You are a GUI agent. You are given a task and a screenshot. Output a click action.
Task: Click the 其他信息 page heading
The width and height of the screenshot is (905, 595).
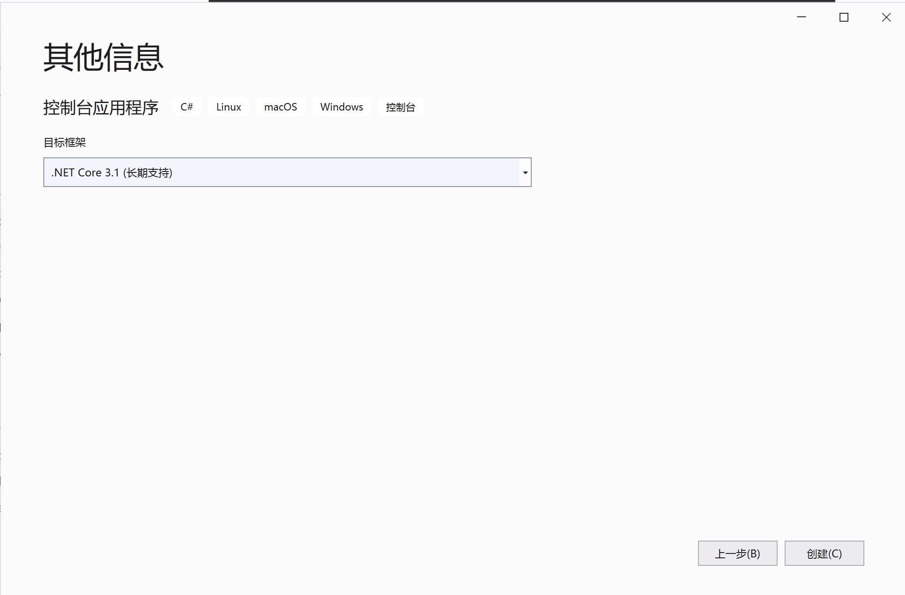click(104, 57)
